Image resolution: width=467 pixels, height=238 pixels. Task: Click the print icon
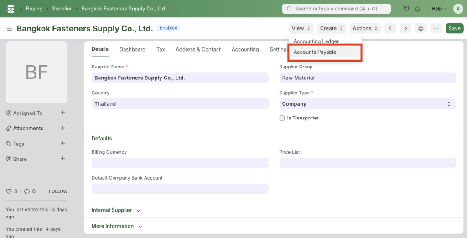click(421, 28)
